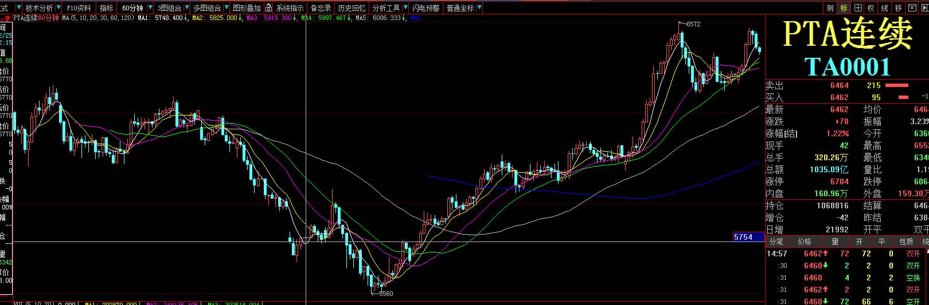Image resolution: width=929 pixels, height=305 pixels.
Task: Open the 普通坐标 coordinate dropdown arrow
Action: point(479,8)
